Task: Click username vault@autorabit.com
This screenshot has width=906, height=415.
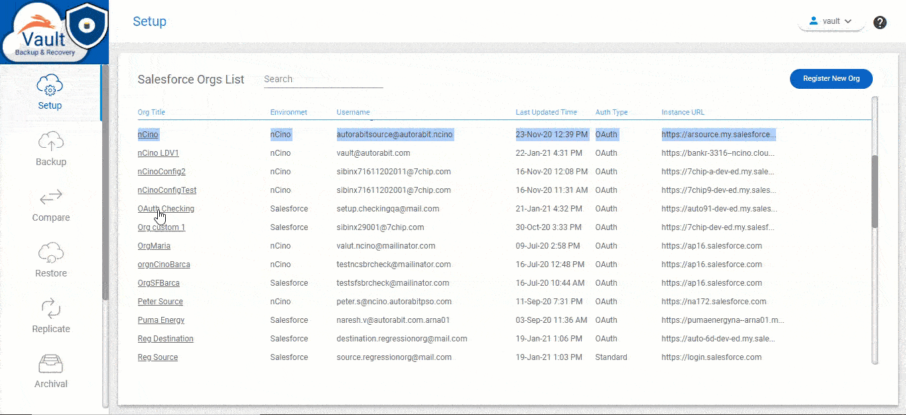Action: click(x=373, y=153)
